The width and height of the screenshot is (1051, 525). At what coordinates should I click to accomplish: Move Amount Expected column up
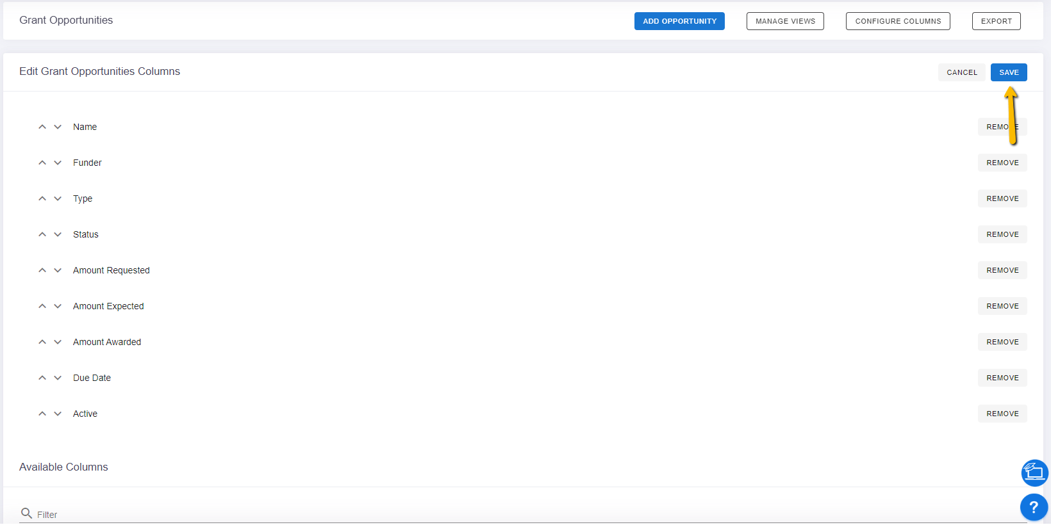[x=42, y=306]
